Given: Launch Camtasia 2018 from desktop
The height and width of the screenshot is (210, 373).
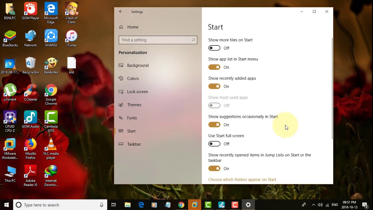Looking at the screenshot, I should pyautogui.click(x=51, y=122).
